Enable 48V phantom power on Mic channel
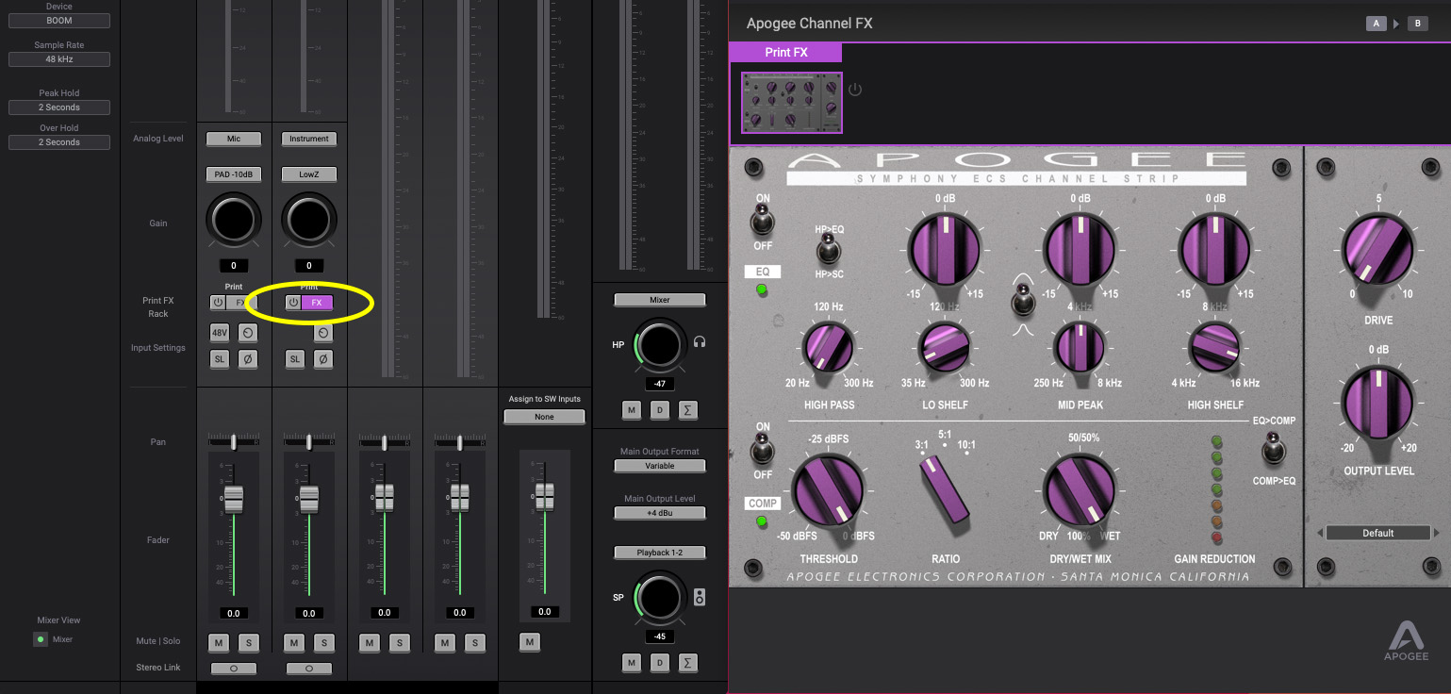 pos(220,332)
